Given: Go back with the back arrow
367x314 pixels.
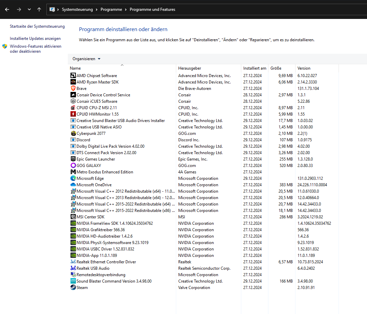Looking at the screenshot, I should click(x=7, y=9).
